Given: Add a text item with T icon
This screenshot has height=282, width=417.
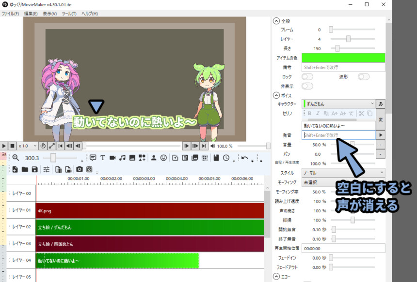Looking at the screenshot, I should pyautogui.click(x=103, y=158).
